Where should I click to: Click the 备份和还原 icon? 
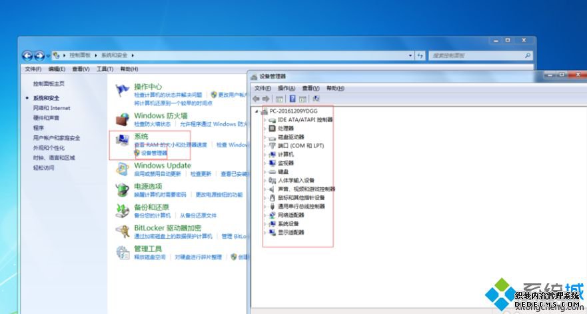122,211
